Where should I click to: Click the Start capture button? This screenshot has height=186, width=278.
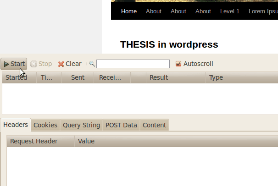[14, 64]
